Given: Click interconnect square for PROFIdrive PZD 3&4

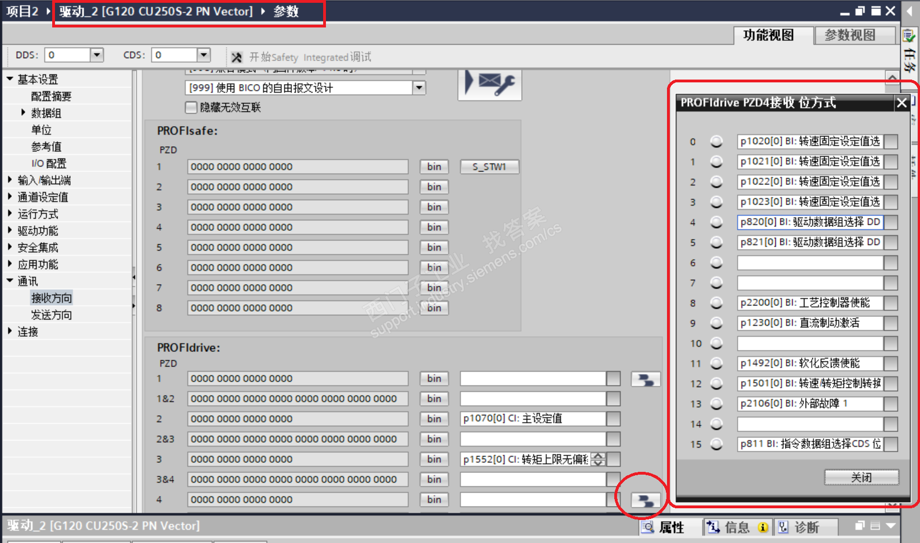Looking at the screenshot, I should (613, 480).
